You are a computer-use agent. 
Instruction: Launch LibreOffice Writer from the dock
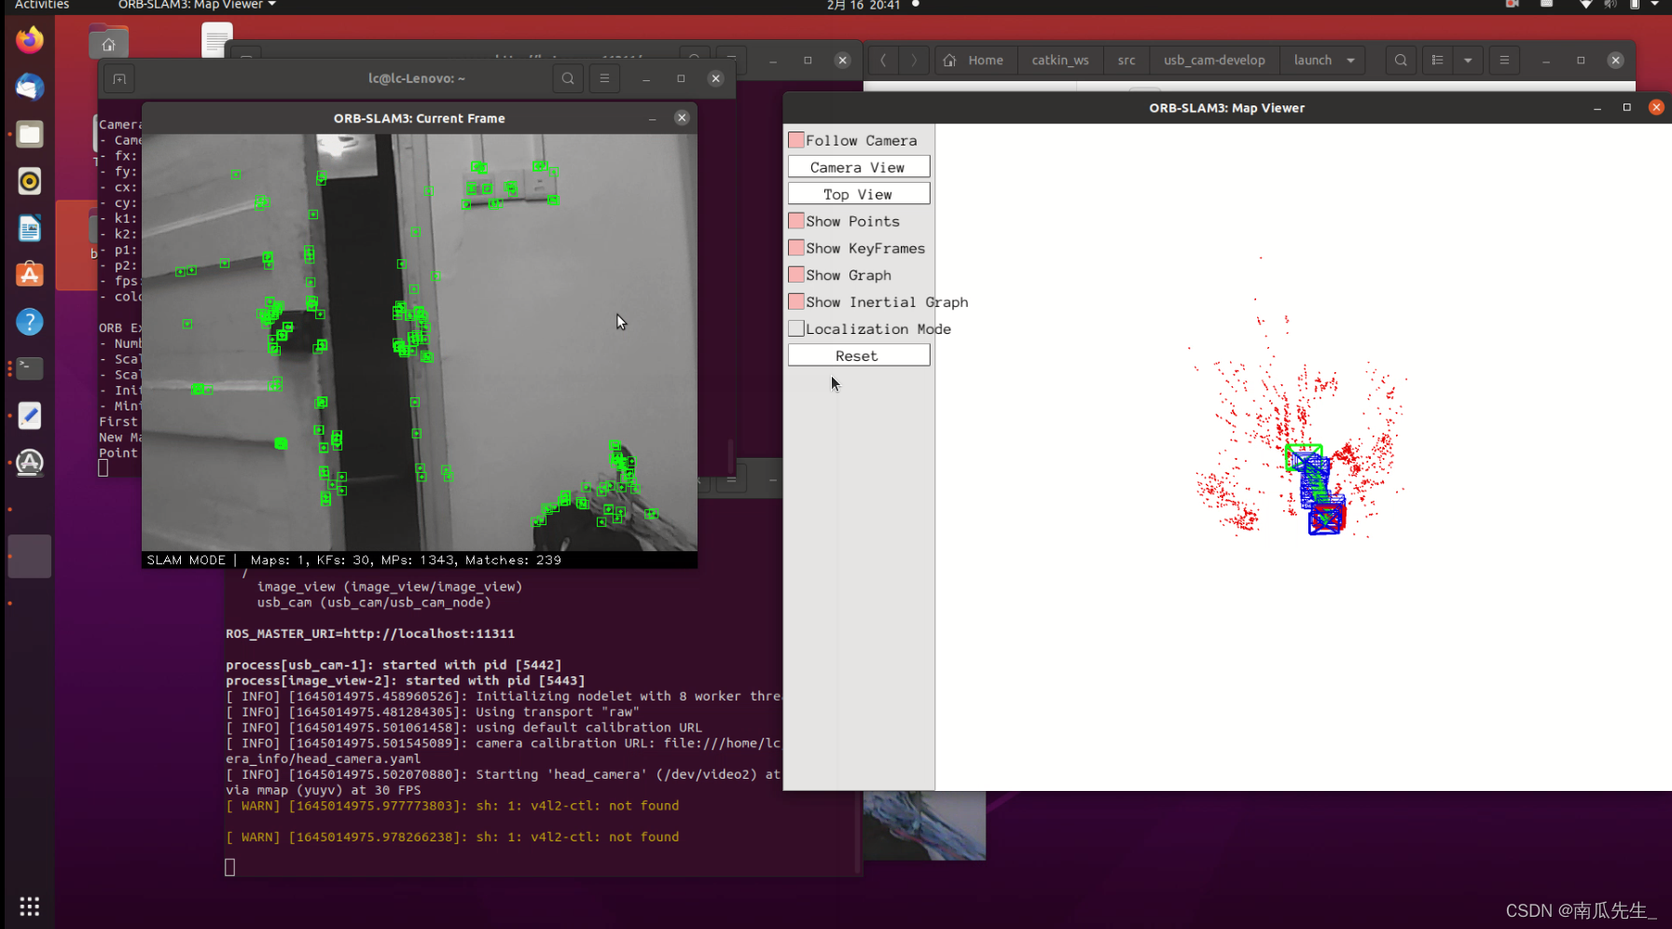[30, 228]
